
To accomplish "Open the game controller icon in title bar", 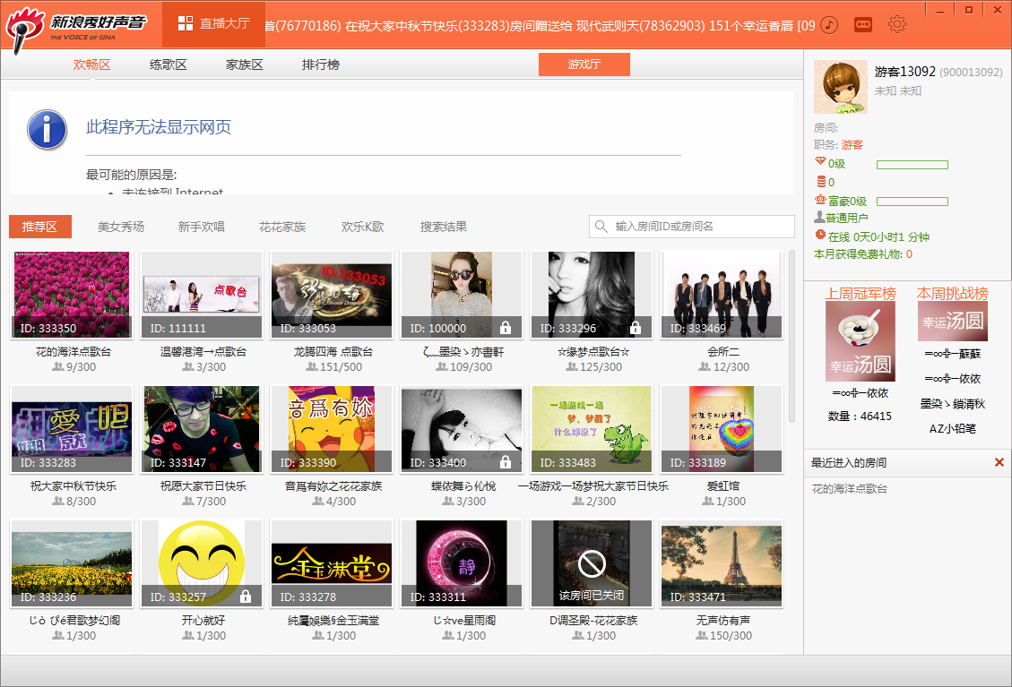I will pyautogui.click(x=863, y=25).
